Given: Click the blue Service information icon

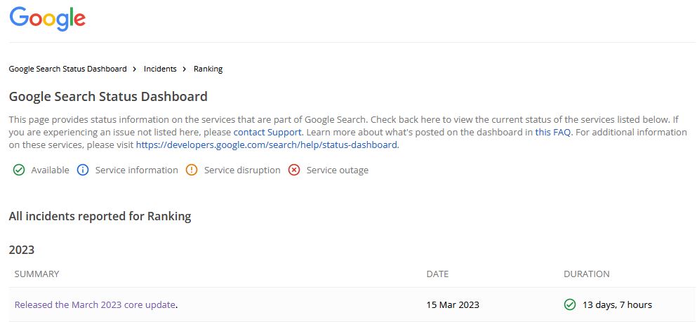Looking at the screenshot, I should point(83,170).
